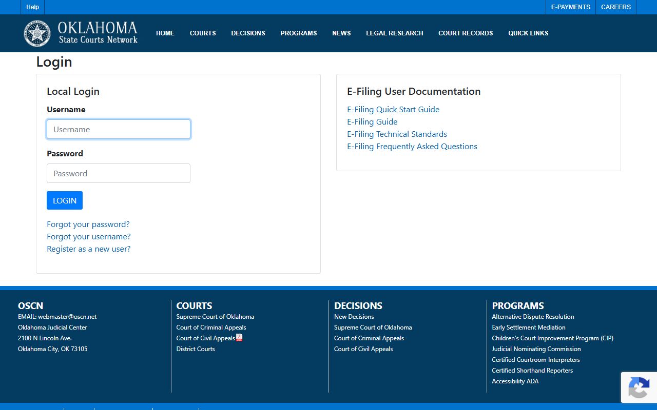This screenshot has width=657, height=410.
Task: Open Decisions Court of Civil Appeals link
Action: [363, 349]
